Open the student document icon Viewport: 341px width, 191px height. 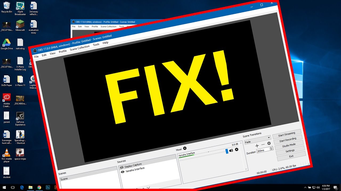click(7, 172)
